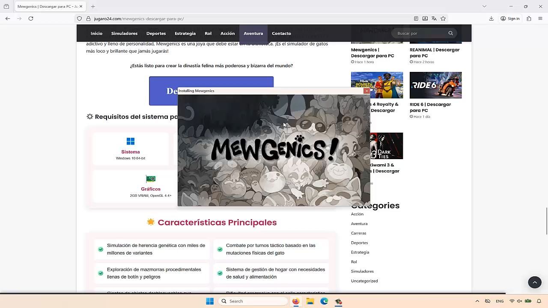Screen dimensions: 548x308
Task: Select the Aventura navigation tab
Action: [x=253, y=33]
